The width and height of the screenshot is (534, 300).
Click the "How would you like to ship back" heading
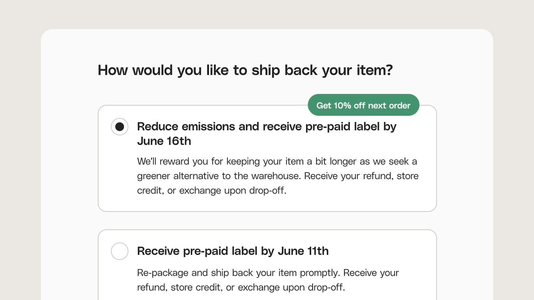[245, 70]
